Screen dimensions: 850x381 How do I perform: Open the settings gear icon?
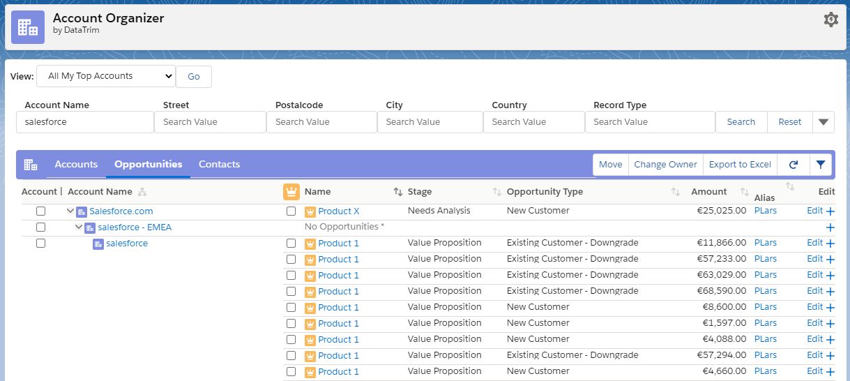[830, 20]
